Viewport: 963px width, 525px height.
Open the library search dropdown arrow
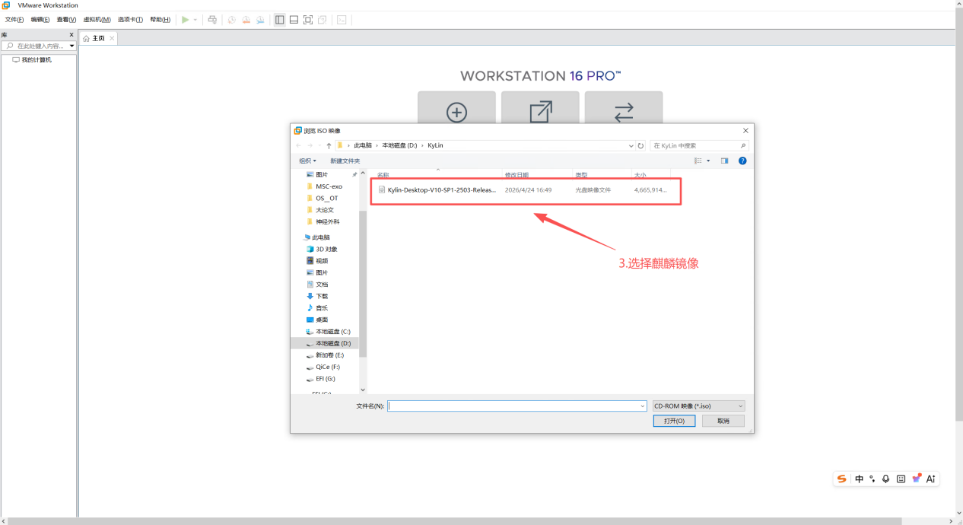click(72, 46)
